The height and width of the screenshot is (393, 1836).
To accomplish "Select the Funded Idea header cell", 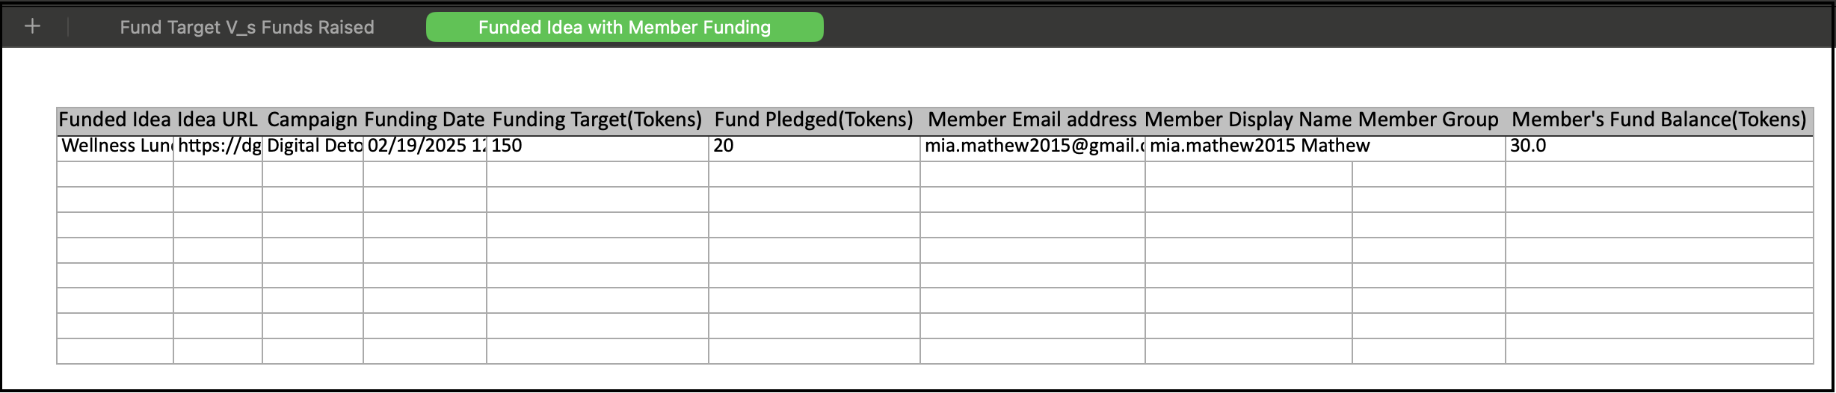I will pos(115,120).
